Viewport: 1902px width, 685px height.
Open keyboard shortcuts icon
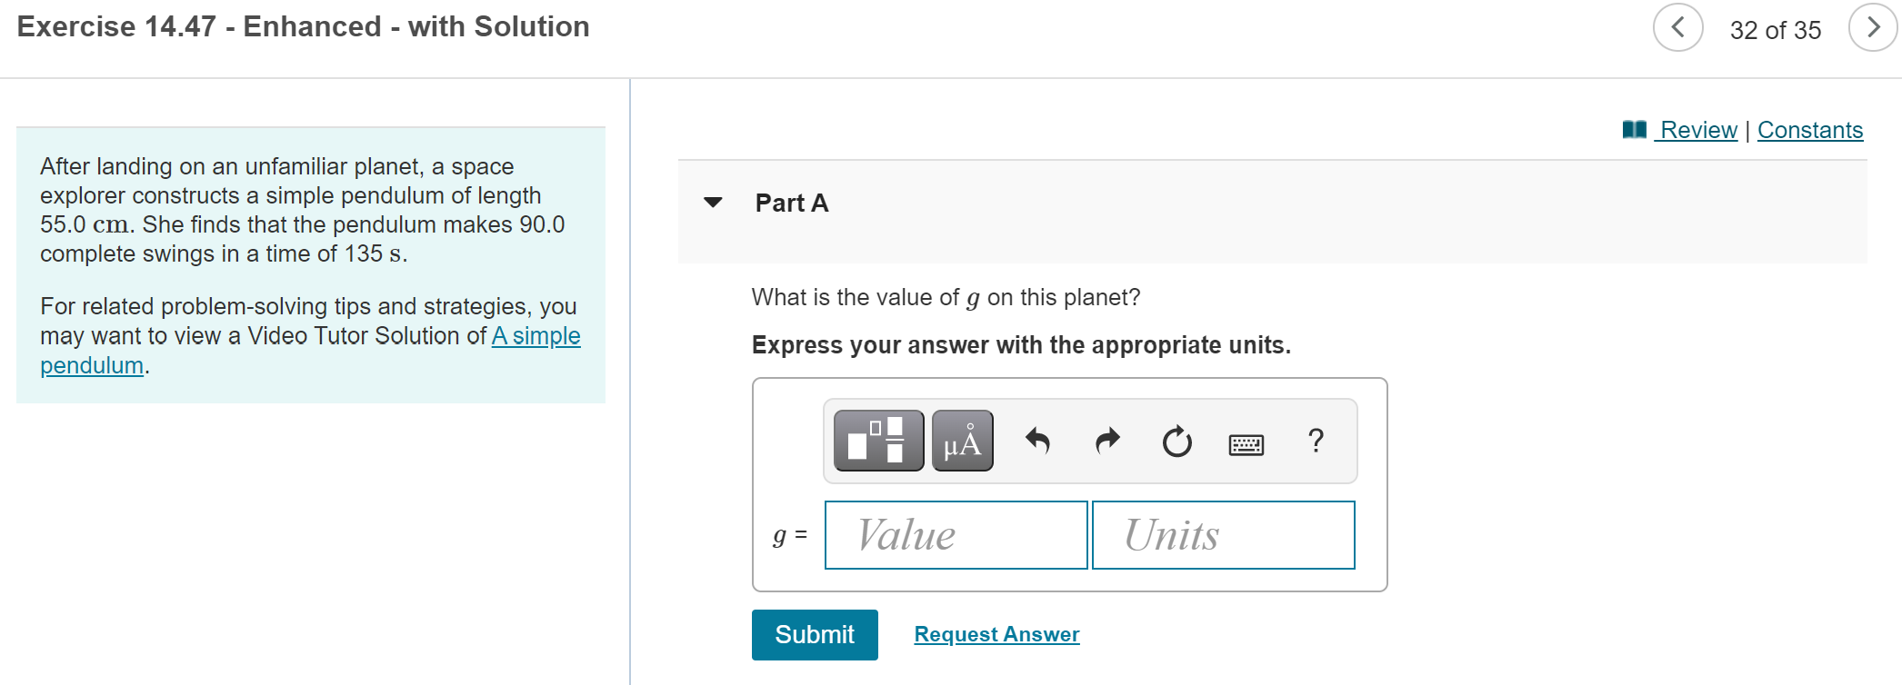click(x=1246, y=444)
